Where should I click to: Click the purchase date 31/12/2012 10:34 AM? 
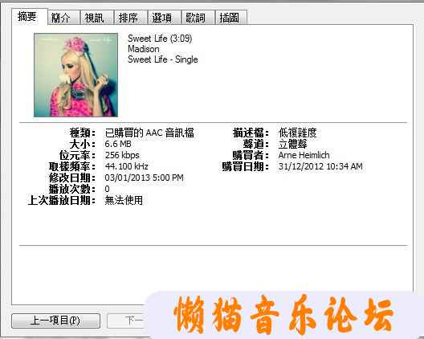coord(320,166)
